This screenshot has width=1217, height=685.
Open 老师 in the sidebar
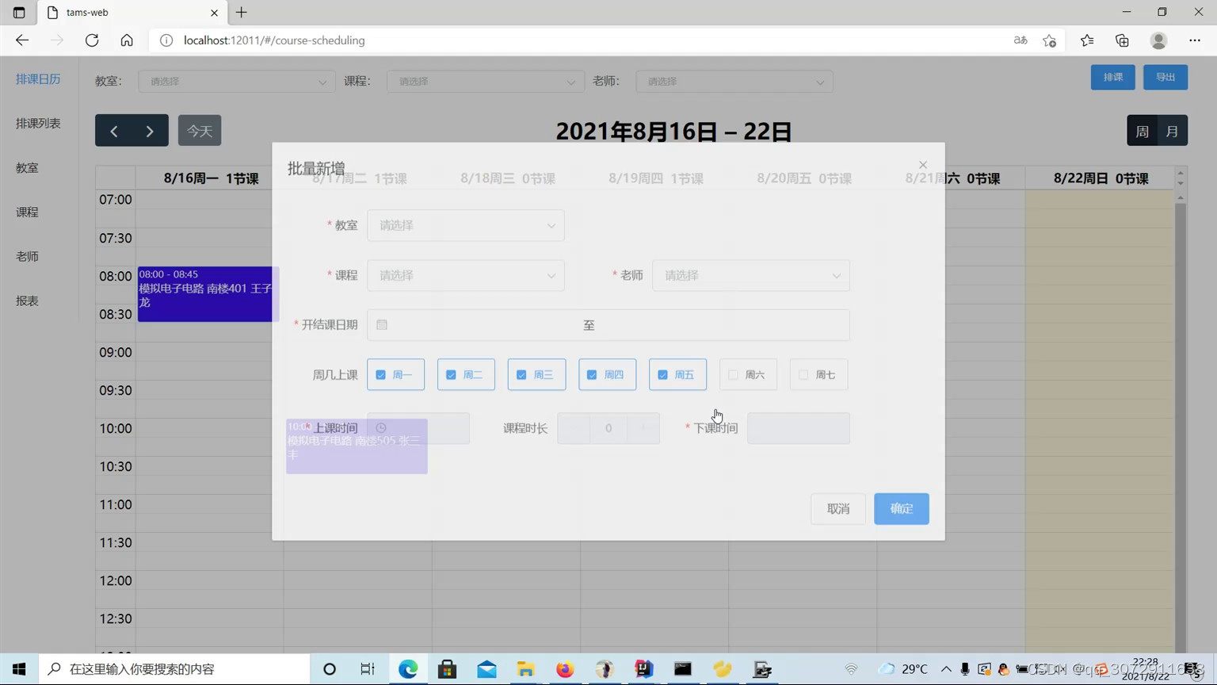[x=27, y=256]
